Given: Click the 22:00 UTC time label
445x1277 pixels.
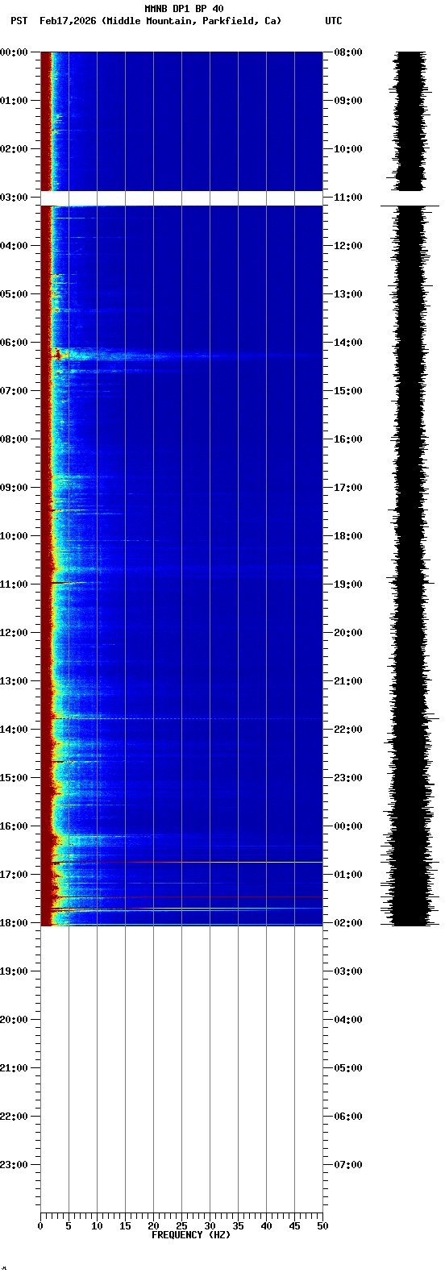Looking at the screenshot, I should click(x=348, y=730).
